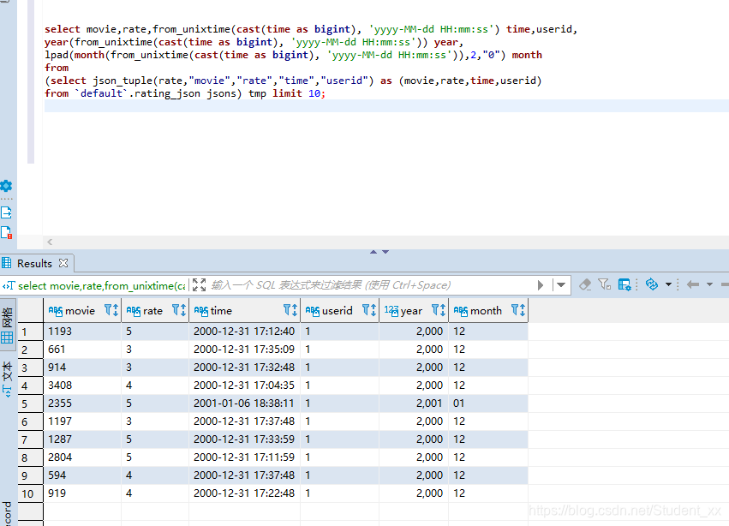The width and height of the screenshot is (729, 526).
Task: Open the settings gear in the editor sidebar
Action: (6, 186)
